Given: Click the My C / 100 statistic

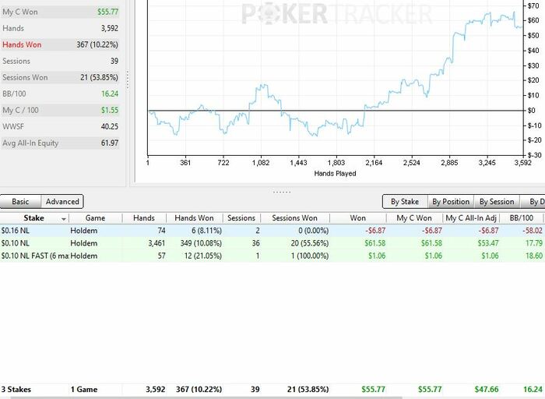Looking at the screenshot, I should coord(60,110).
